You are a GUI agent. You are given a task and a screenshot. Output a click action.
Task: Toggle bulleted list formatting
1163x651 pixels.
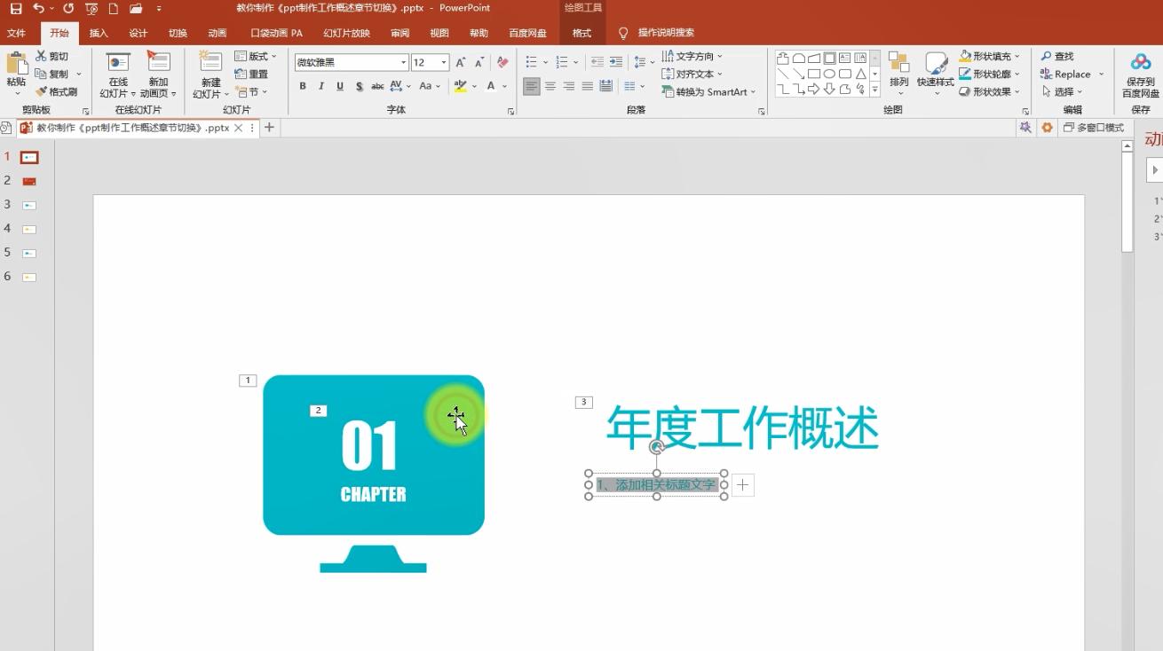[530, 62]
